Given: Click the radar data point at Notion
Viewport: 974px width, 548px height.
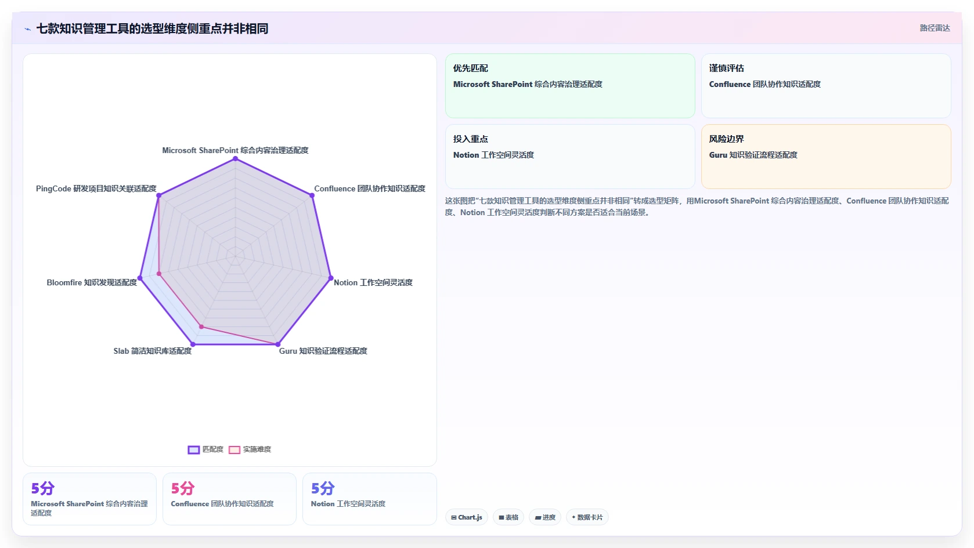Looking at the screenshot, I should point(331,278).
